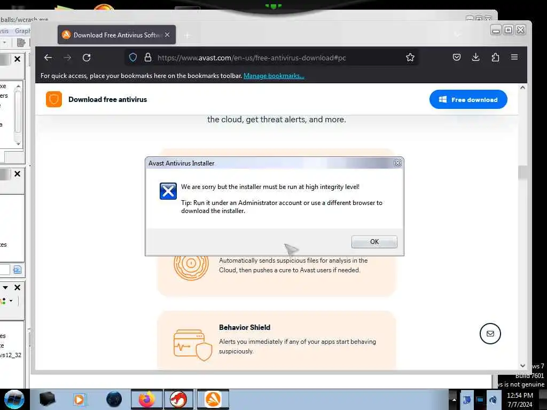This screenshot has width=547, height=410.
Task: Reload the Avast download page
Action: tap(87, 58)
